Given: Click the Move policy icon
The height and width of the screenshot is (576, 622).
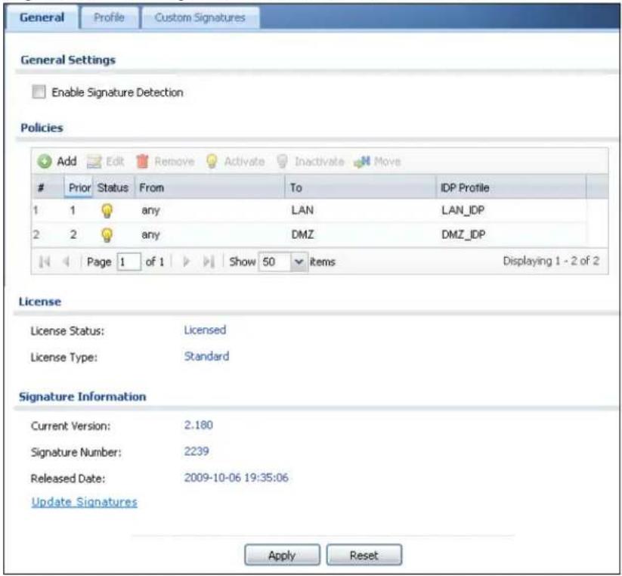Looking at the screenshot, I should click(x=362, y=162).
